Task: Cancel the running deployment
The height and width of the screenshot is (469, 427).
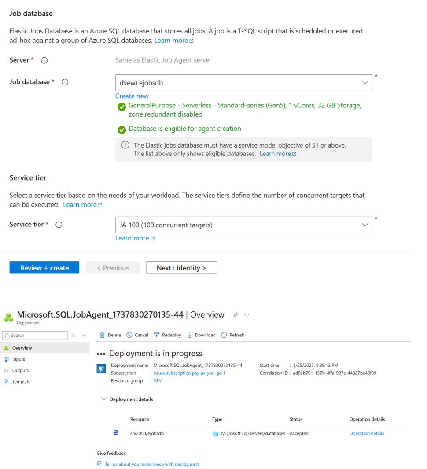Action: 137,335
